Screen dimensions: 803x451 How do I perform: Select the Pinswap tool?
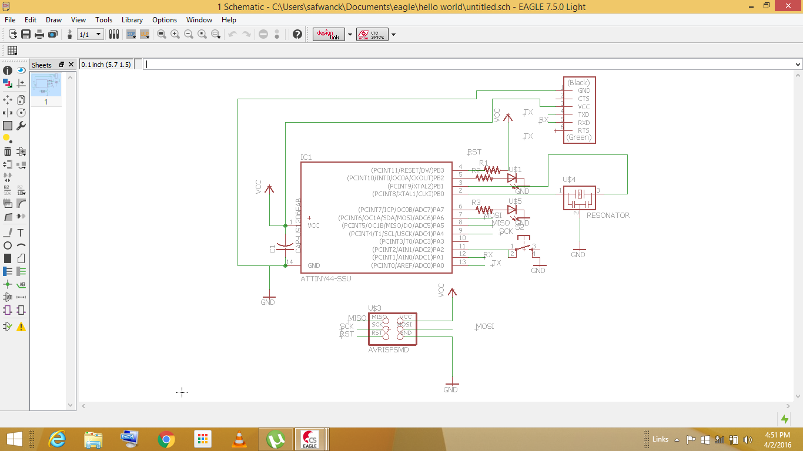[x=8, y=164]
